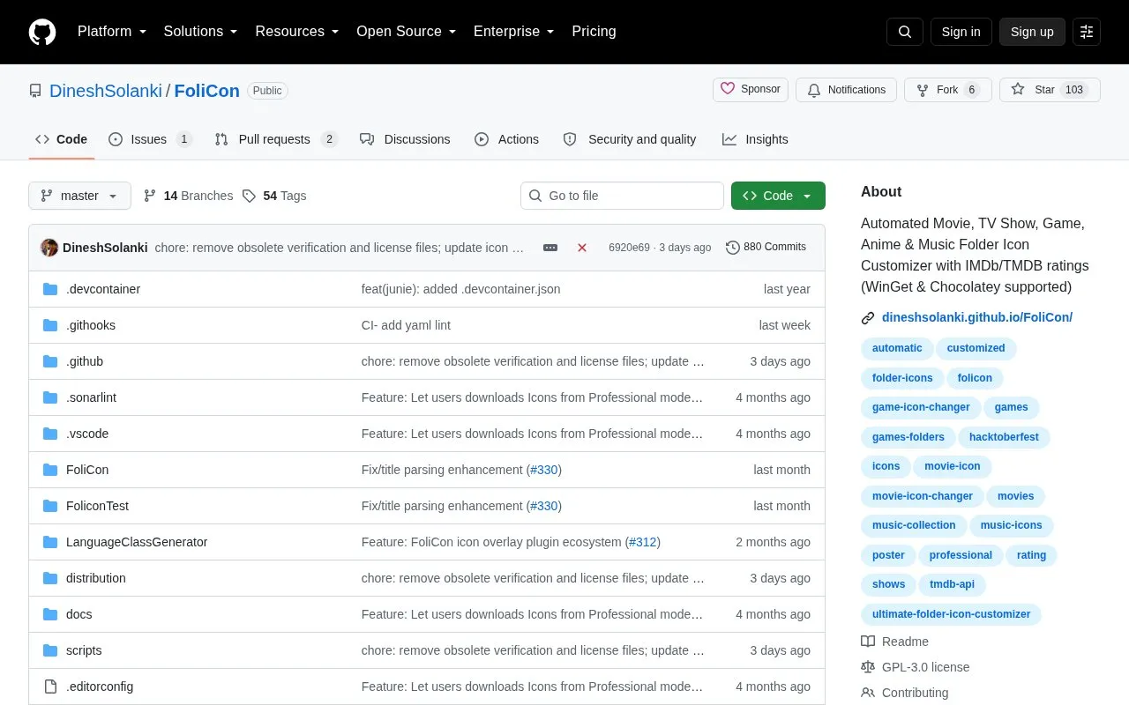Image resolution: width=1129 pixels, height=705 pixels.
Task: Click the Notifications button
Action: 846,90
